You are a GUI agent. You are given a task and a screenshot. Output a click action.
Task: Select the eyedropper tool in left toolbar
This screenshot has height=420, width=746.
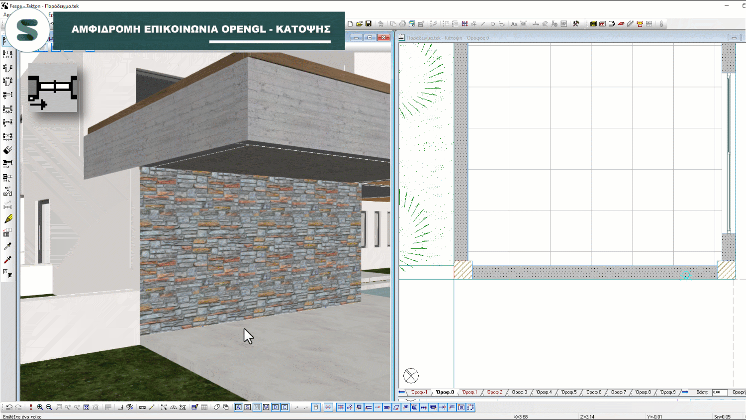8,246
